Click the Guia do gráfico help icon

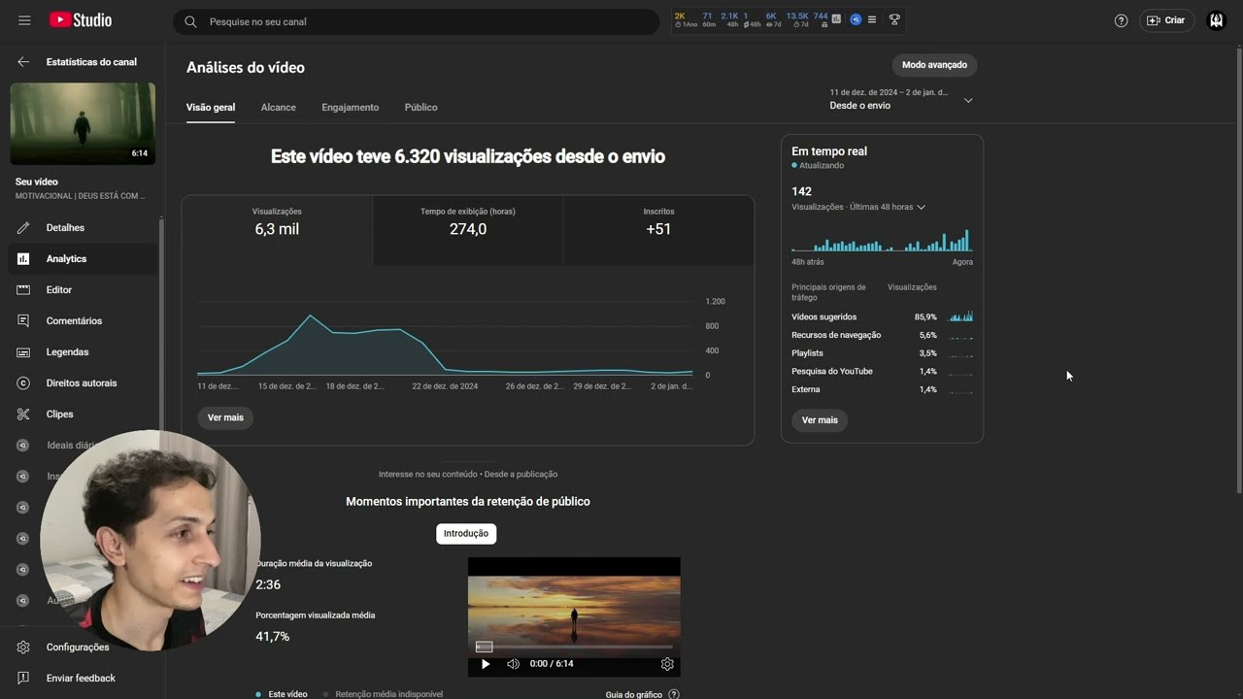[674, 694]
